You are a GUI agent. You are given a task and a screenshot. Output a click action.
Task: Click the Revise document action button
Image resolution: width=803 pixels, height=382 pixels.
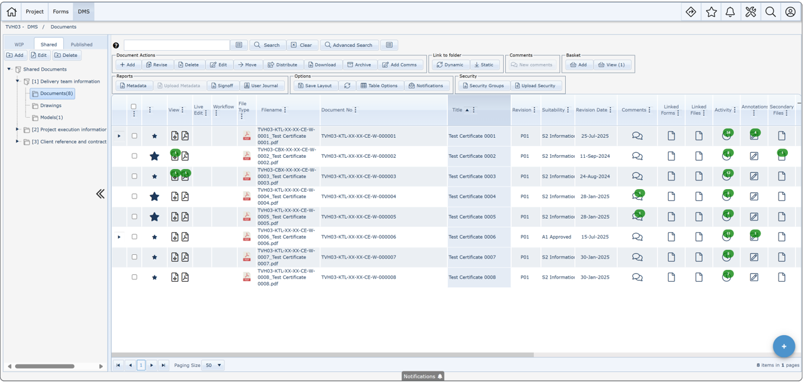pos(157,65)
